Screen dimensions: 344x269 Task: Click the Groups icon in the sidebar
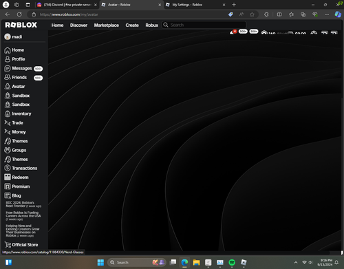point(8,150)
